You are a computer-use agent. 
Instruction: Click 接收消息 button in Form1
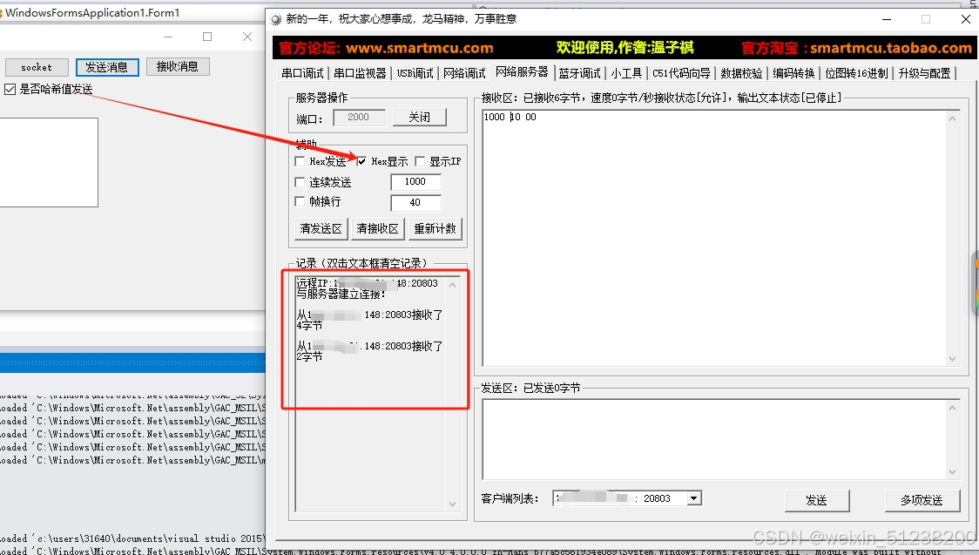178,67
